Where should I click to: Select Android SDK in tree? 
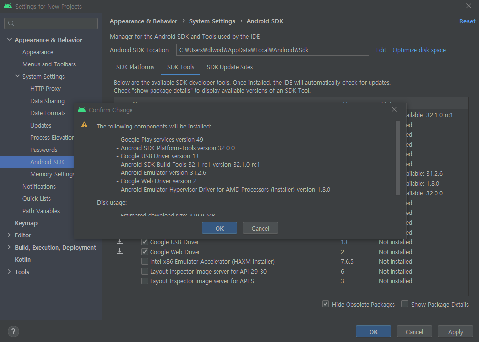(x=47, y=162)
